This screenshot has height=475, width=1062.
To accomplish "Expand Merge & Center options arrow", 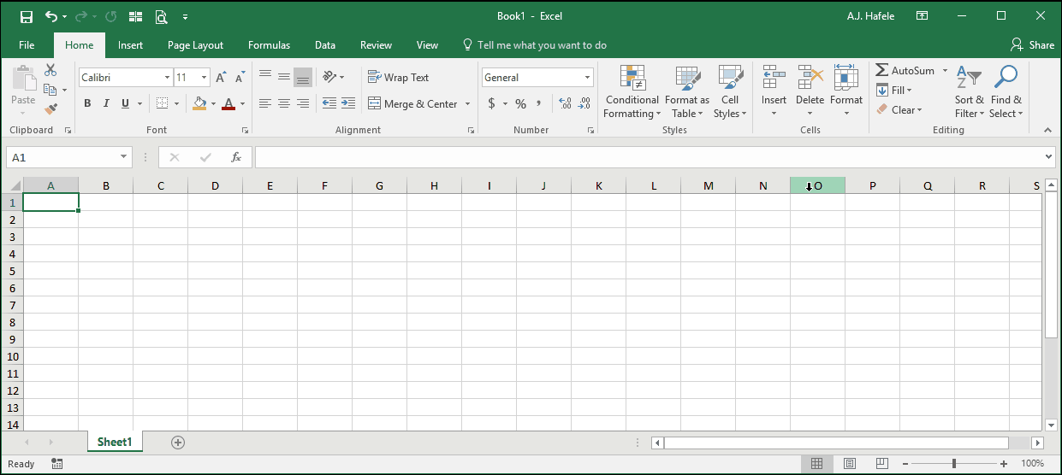I will pyautogui.click(x=468, y=103).
